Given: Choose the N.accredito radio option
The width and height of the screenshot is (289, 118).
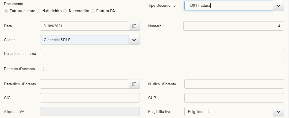Looking at the screenshot, I should point(65,11).
